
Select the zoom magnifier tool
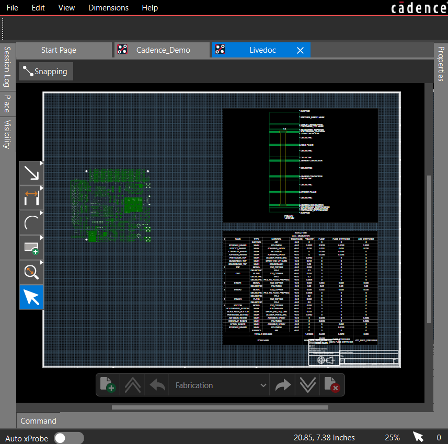[31, 272]
